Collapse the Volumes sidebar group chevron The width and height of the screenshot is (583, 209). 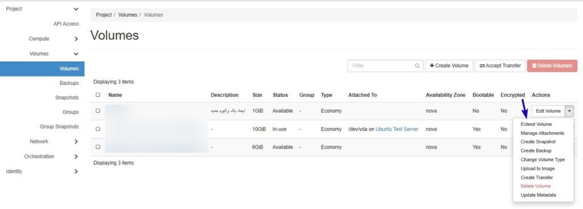point(76,54)
